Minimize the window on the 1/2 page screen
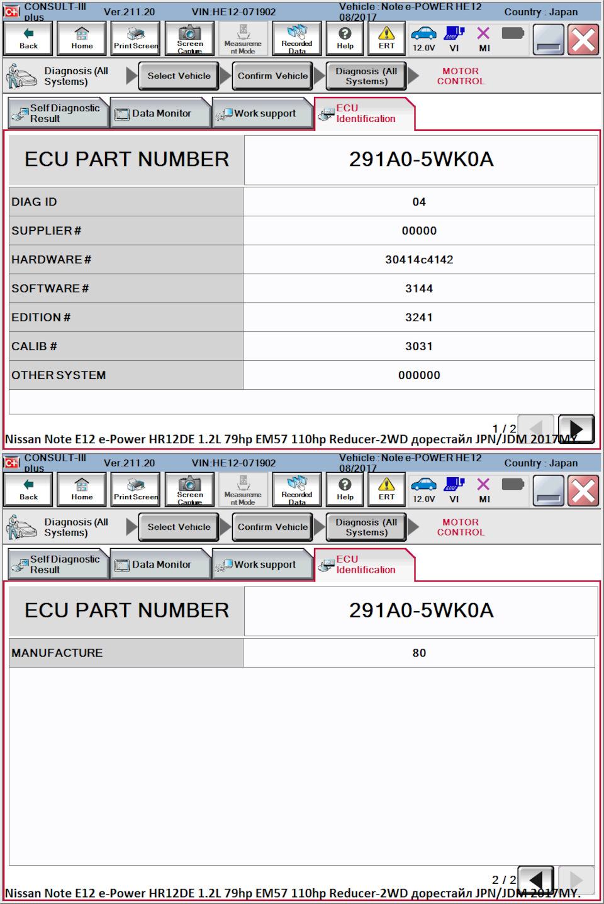Screen dimensions: 604x904 (x=548, y=40)
